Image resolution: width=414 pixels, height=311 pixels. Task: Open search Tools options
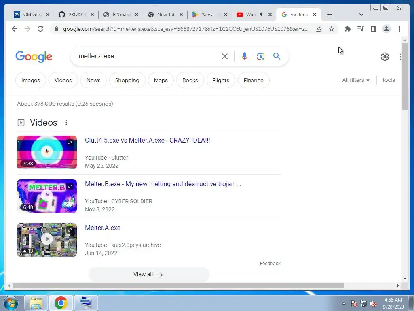[388, 80]
